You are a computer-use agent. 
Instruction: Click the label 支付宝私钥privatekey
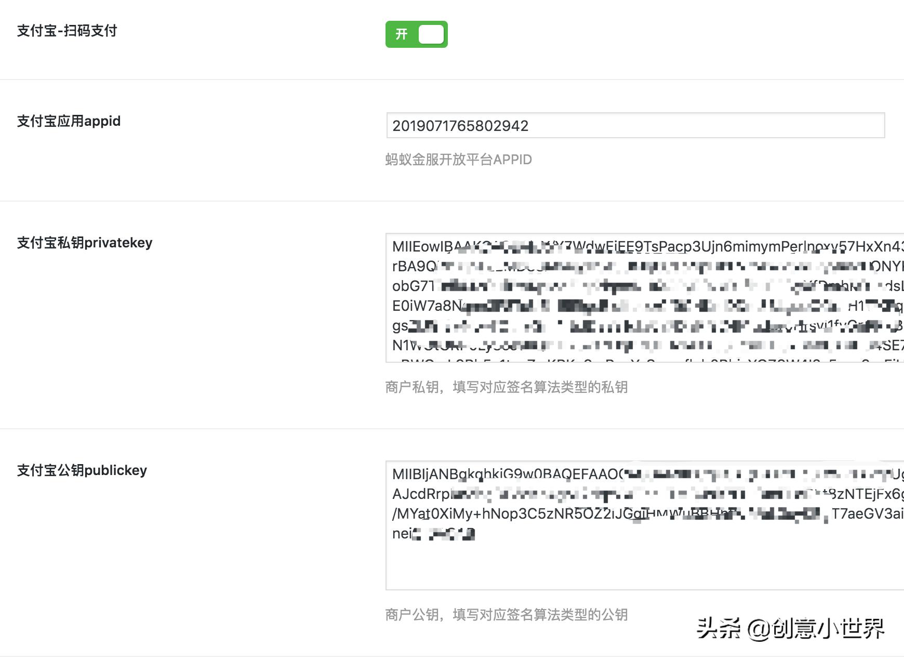85,243
